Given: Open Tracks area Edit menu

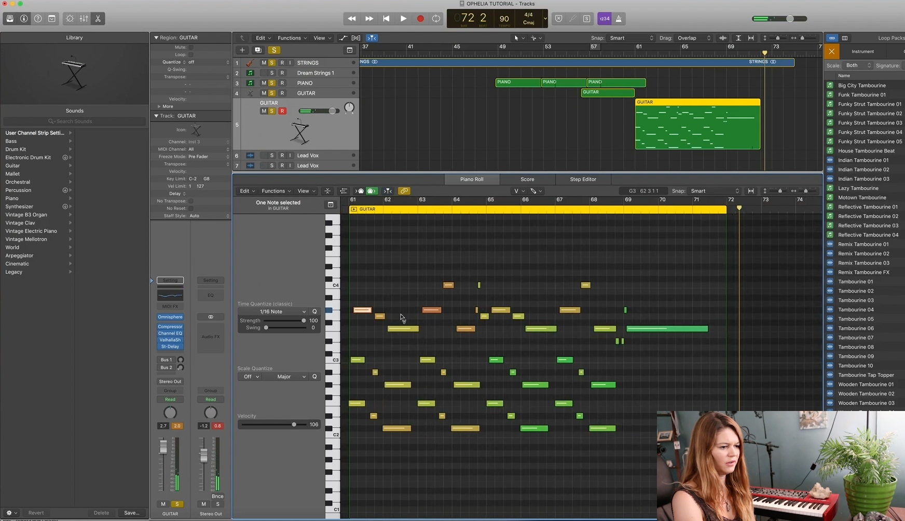Looking at the screenshot, I should tap(263, 38).
